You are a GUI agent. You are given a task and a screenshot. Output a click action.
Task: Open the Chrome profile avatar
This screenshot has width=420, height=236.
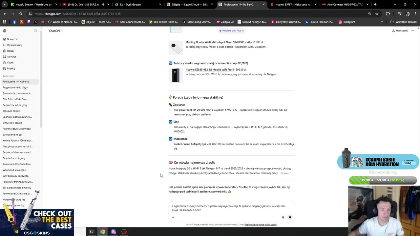coord(408,14)
